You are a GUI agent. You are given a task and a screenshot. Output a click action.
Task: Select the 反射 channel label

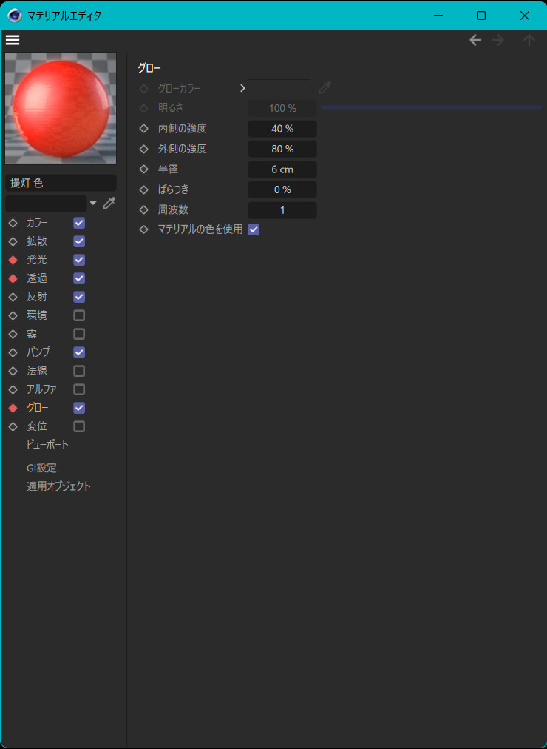pyautogui.click(x=36, y=297)
